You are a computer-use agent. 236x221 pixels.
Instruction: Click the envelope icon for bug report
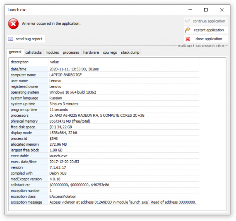point(11,39)
